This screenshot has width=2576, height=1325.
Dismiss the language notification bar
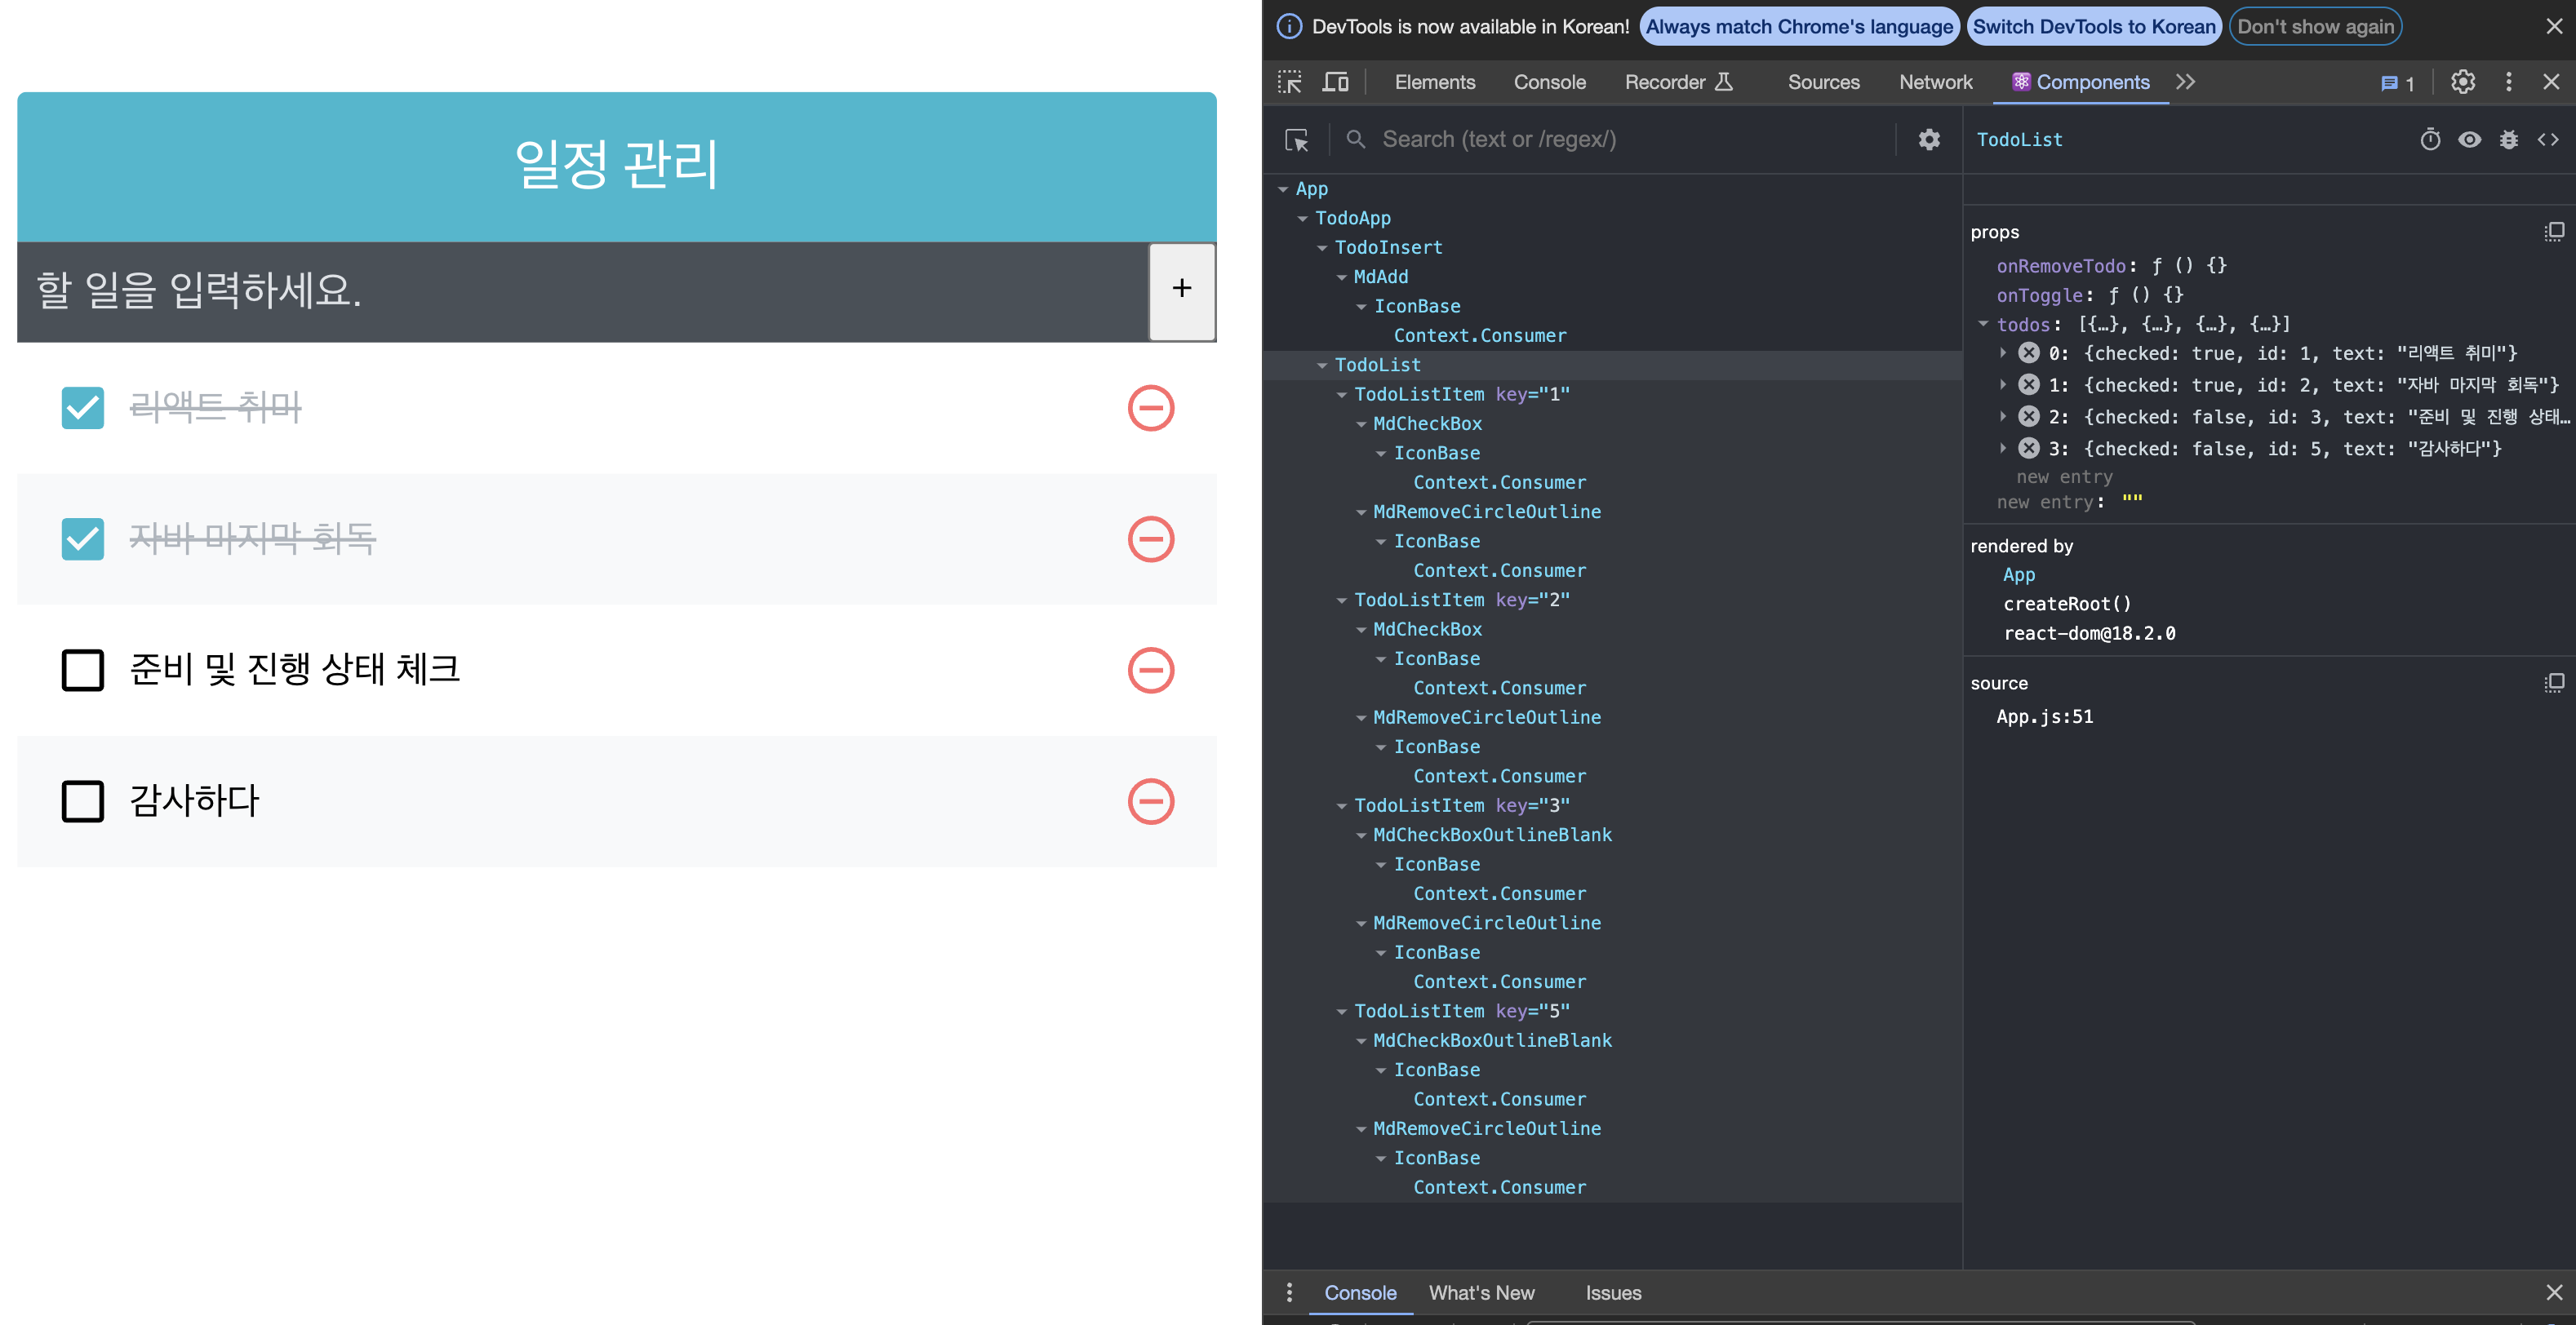(x=2553, y=27)
